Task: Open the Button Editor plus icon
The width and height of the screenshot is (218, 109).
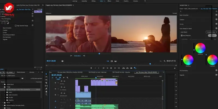Action: (175, 68)
